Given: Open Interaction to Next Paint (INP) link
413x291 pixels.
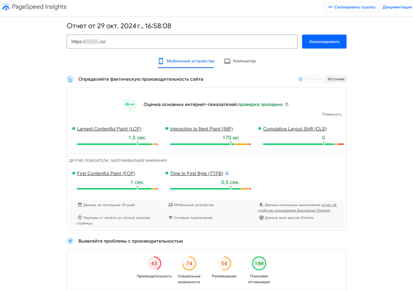Looking at the screenshot, I should [201, 129].
